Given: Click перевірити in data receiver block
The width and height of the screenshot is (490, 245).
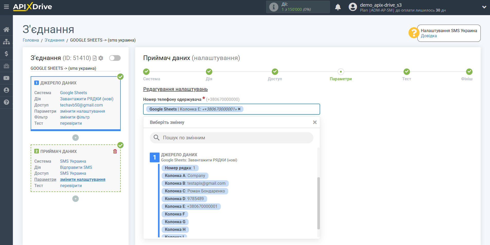Looking at the screenshot, I should coord(71,185).
